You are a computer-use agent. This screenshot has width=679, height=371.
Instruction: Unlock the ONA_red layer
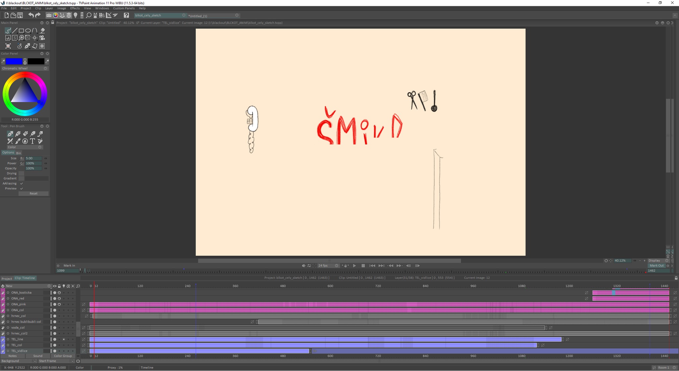59,298
